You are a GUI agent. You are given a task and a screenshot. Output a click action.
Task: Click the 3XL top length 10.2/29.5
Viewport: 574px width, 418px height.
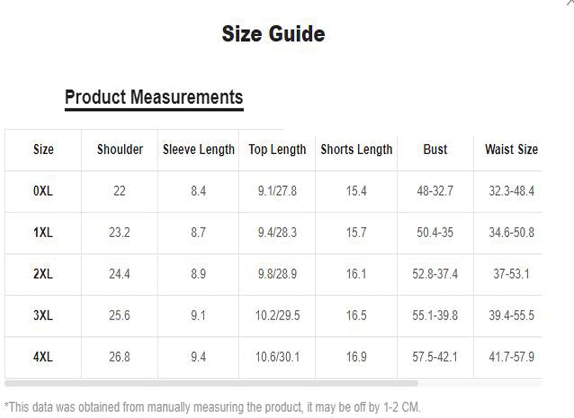[277, 315]
